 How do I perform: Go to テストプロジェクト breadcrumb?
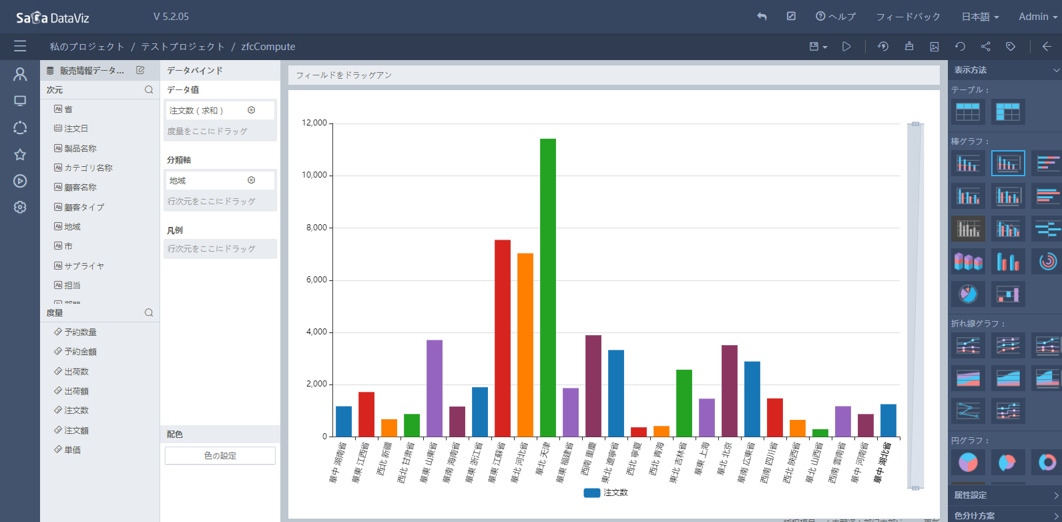click(183, 47)
